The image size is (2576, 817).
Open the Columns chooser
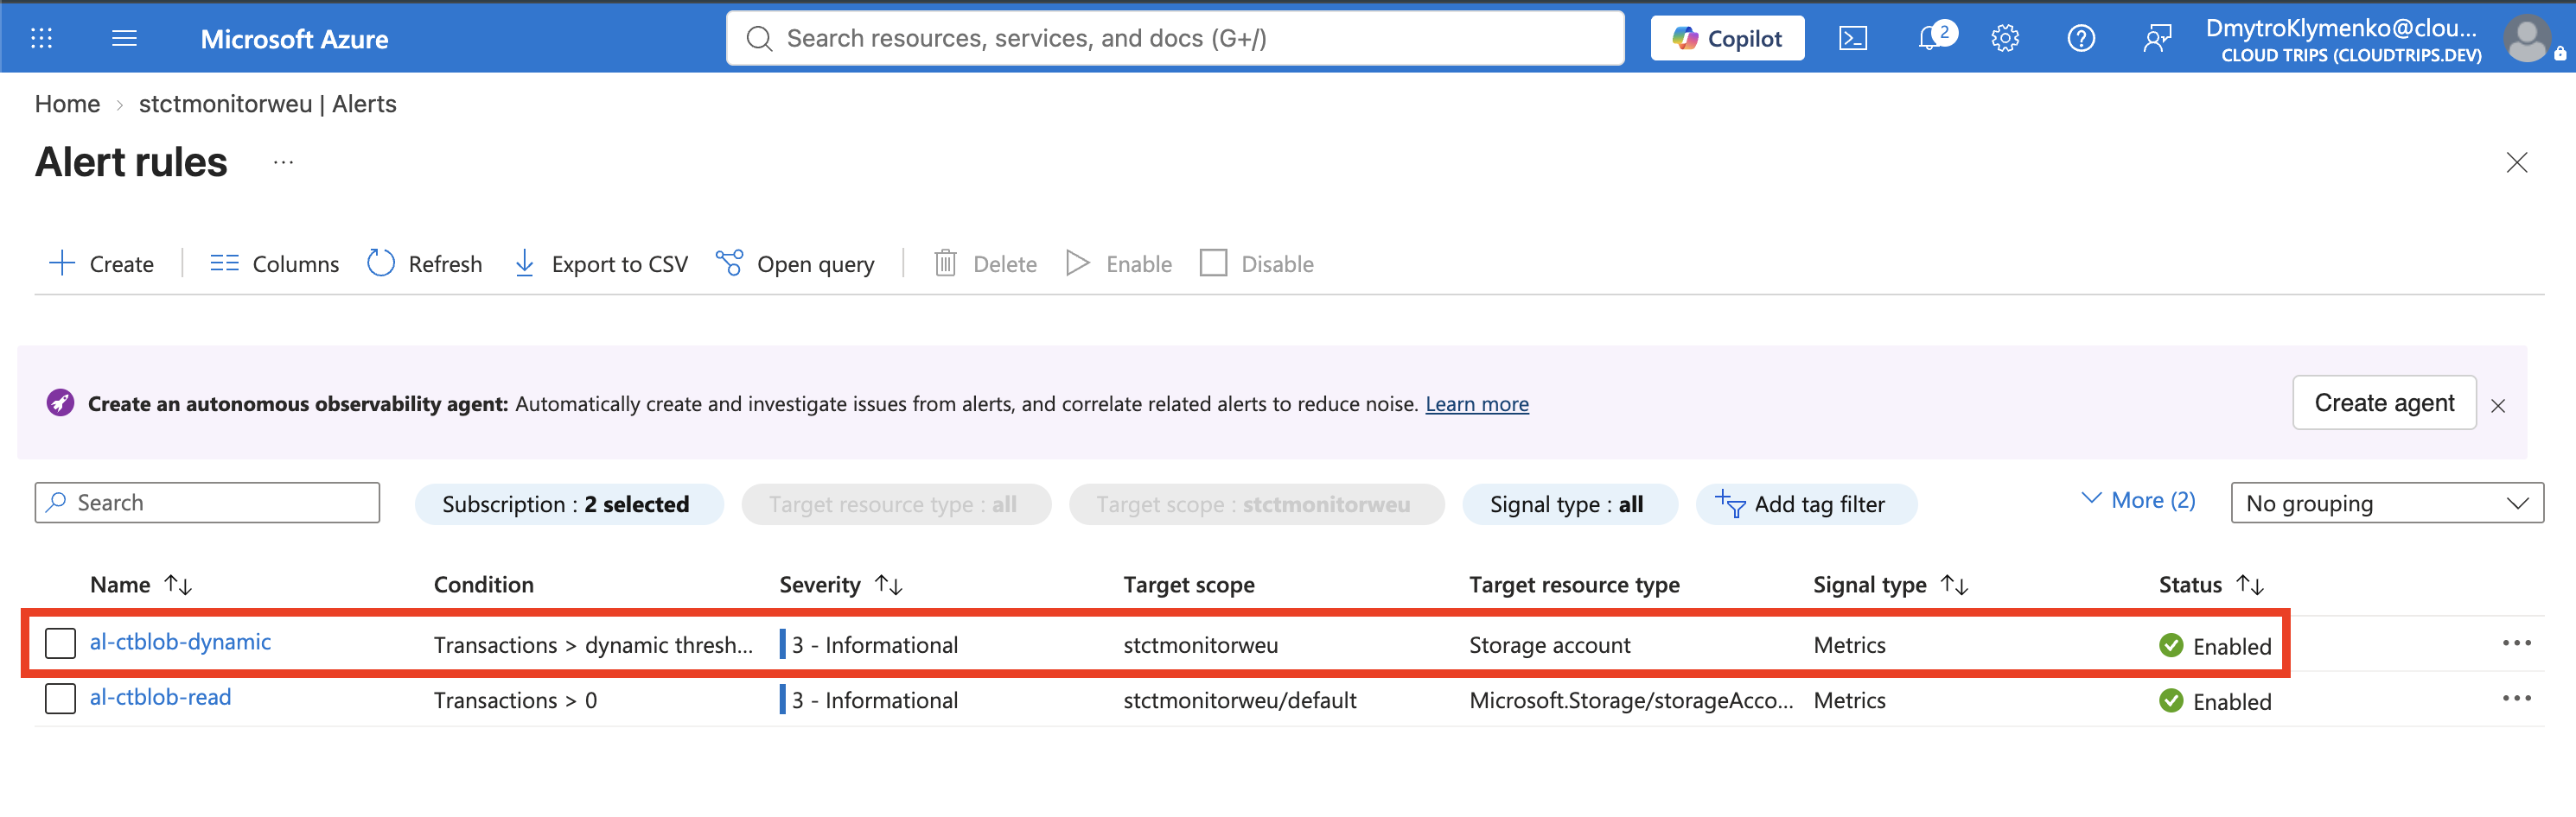click(274, 263)
